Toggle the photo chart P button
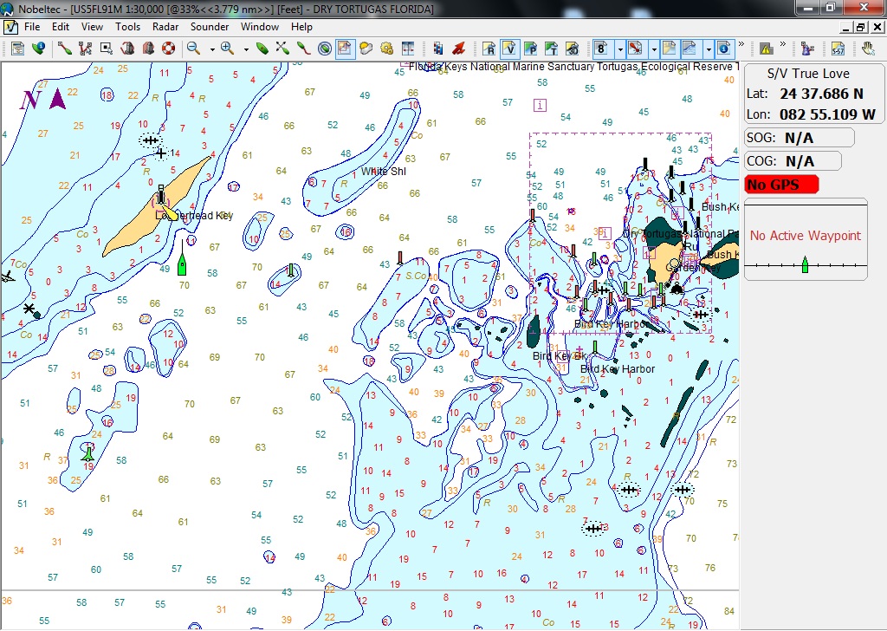The height and width of the screenshot is (631, 887). [530, 49]
